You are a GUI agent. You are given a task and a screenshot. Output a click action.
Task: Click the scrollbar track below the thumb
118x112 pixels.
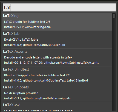[114, 64]
